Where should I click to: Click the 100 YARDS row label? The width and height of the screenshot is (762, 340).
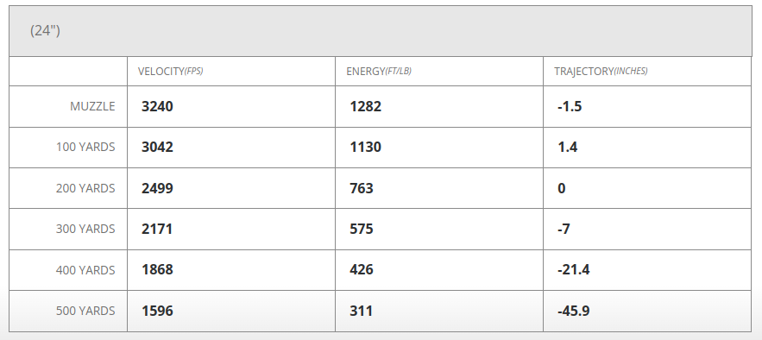click(x=85, y=148)
